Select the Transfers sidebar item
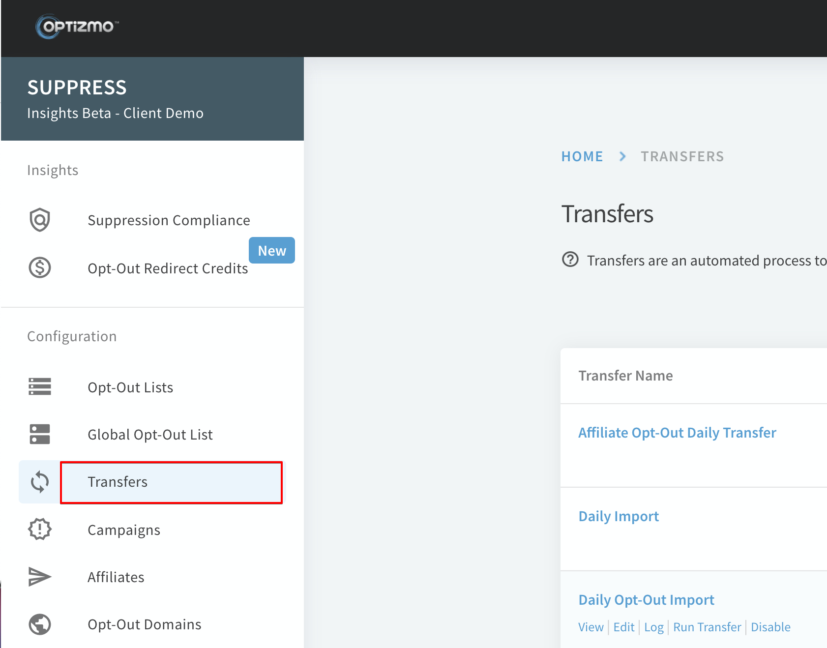This screenshot has width=827, height=648. (x=171, y=482)
